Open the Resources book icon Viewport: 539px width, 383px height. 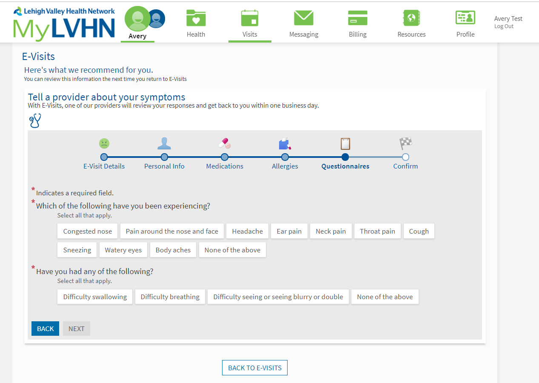point(411,18)
